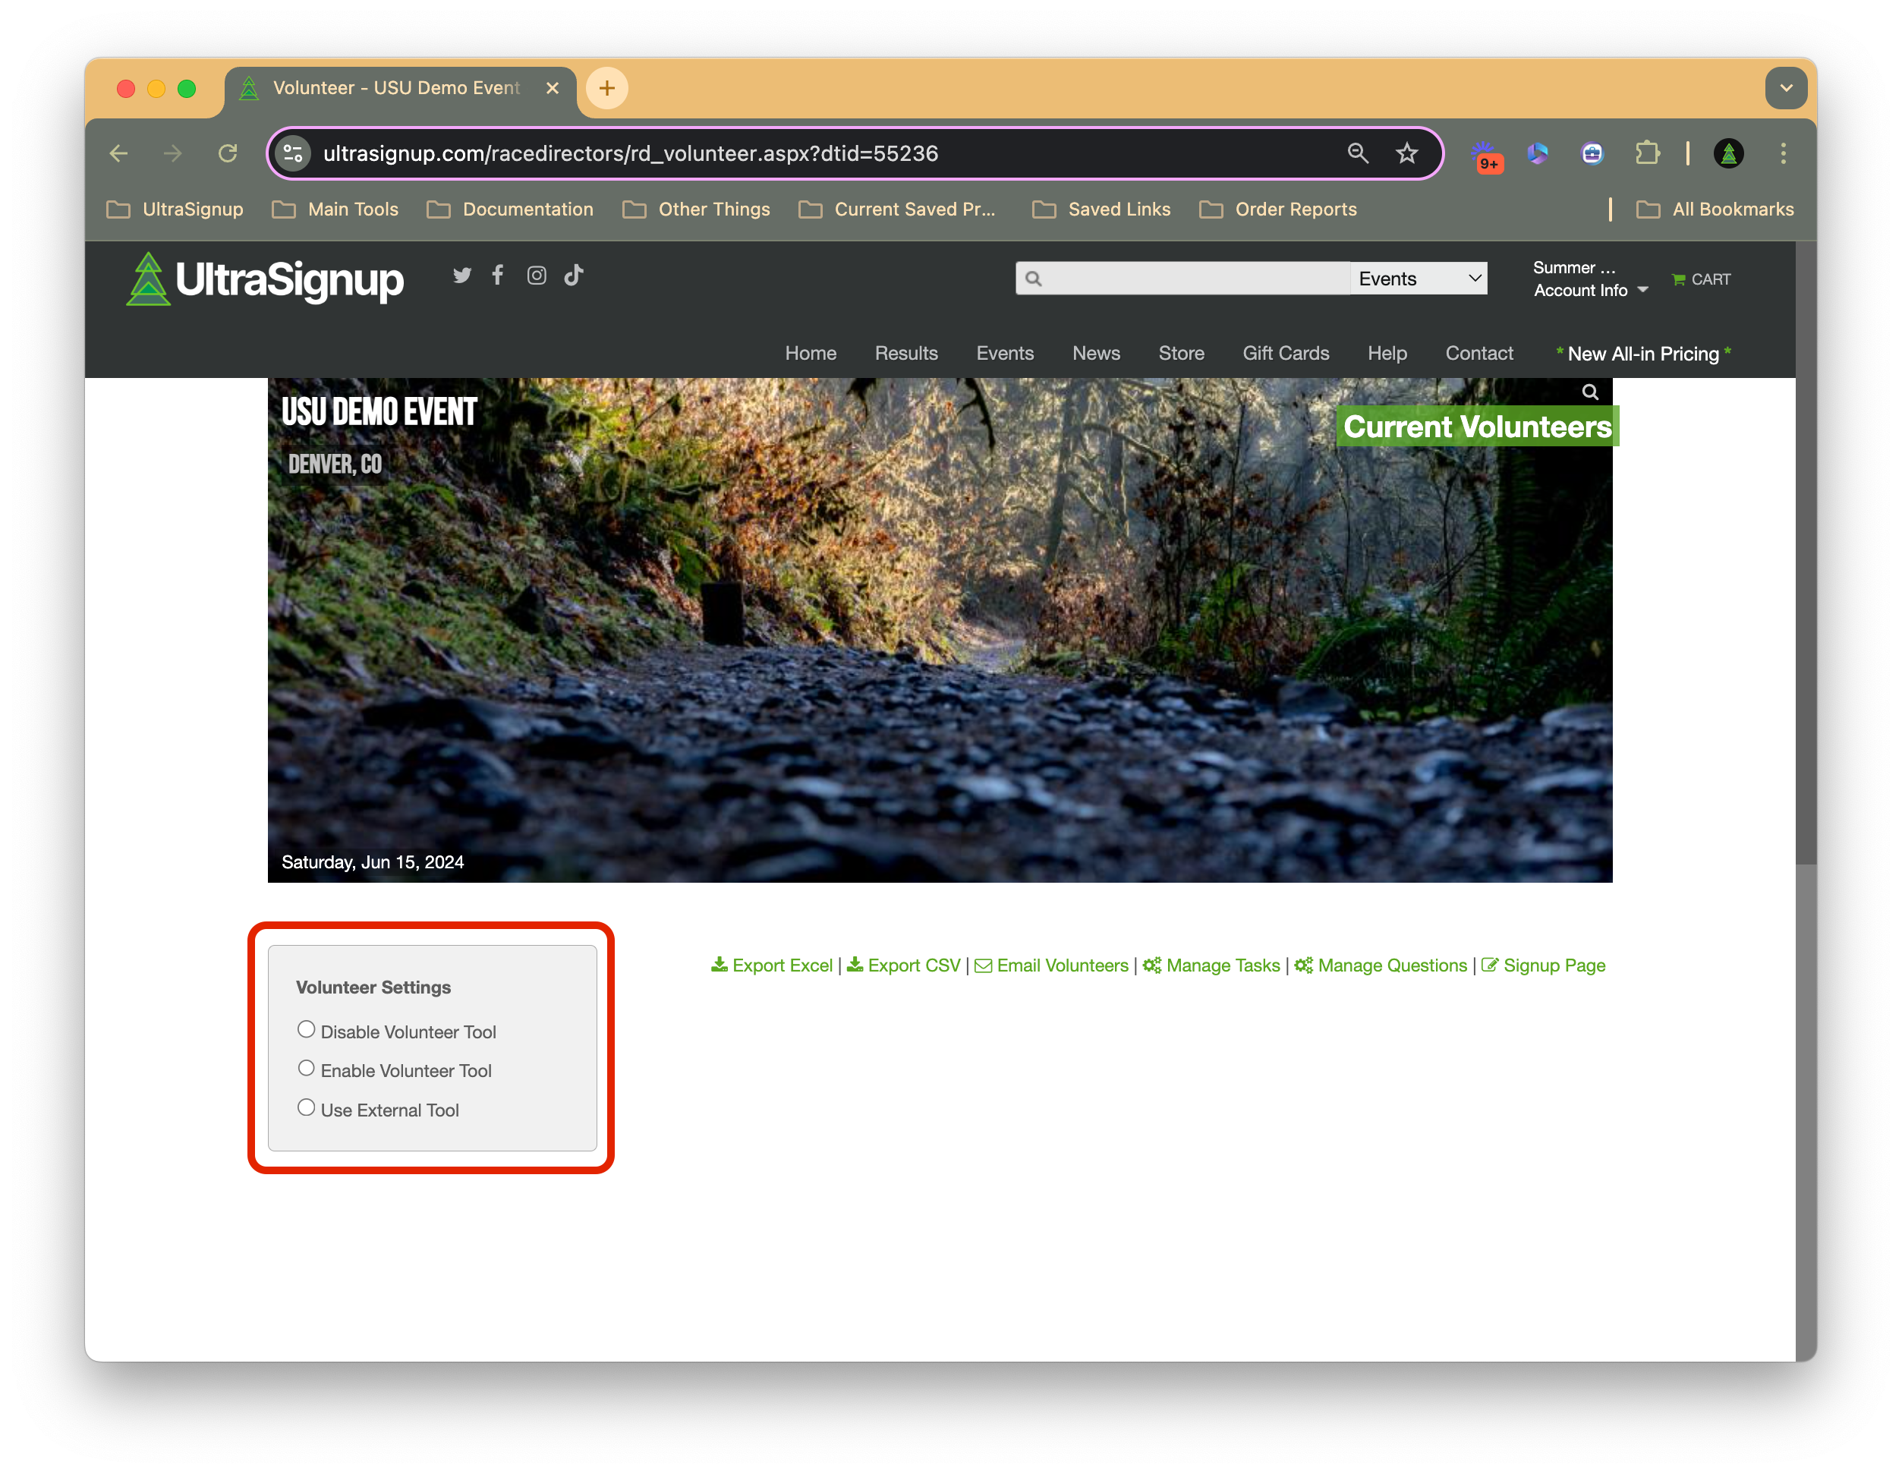Click the page vertical scrollbar
The width and height of the screenshot is (1902, 1474).
[x=1806, y=554]
